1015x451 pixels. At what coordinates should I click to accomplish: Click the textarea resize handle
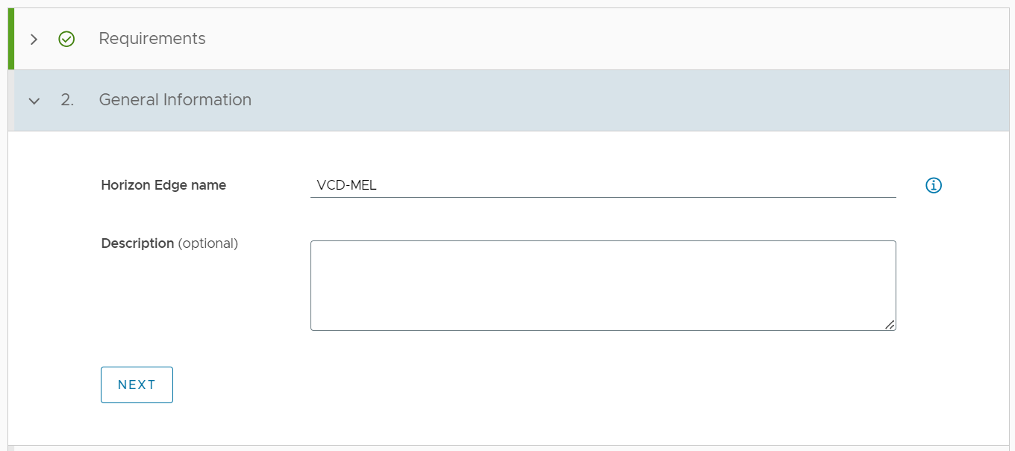click(x=891, y=324)
